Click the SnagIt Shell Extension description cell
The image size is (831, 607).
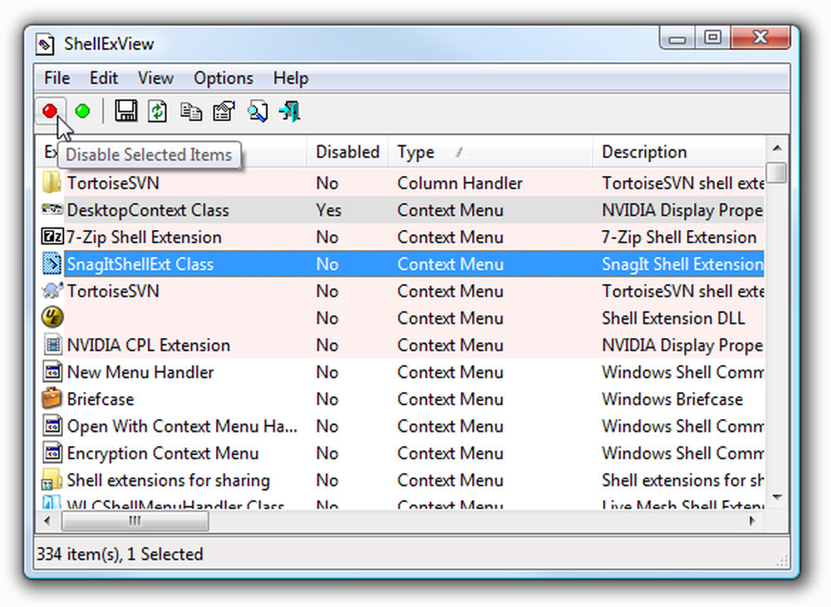pos(682,264)
